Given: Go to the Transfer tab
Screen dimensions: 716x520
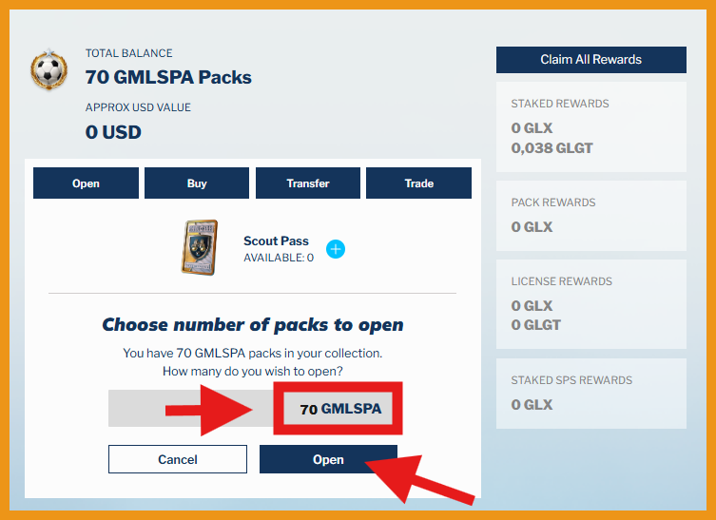Looking at the screenshot, I should click(308, 183).
